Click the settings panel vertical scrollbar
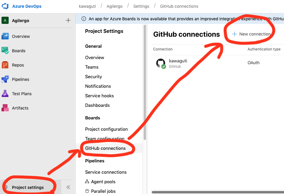 [x=145, y=82]
